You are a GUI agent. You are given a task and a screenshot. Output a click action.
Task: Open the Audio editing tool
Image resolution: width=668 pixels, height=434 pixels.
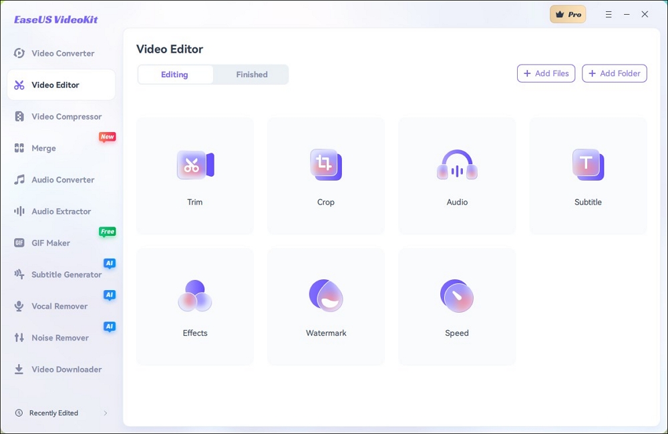(x=456, y=175)
